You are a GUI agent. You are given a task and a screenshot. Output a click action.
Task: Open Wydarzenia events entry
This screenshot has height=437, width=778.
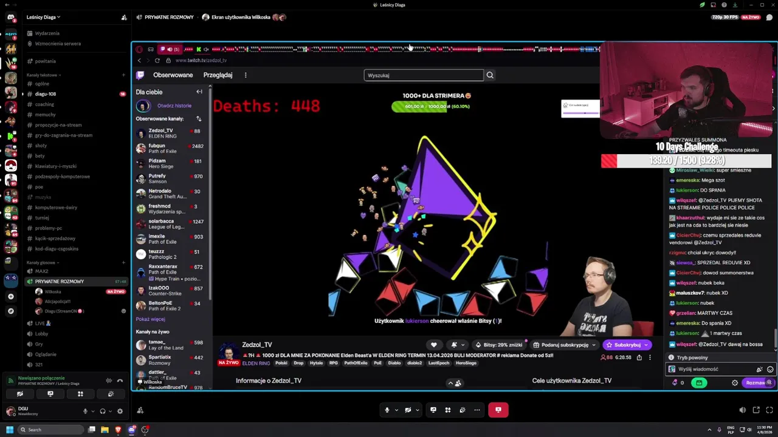47,33
